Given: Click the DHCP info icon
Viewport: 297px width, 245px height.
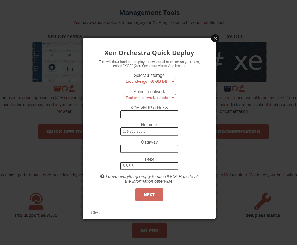Looking at the screenshot, I should [x=102, y=176].
